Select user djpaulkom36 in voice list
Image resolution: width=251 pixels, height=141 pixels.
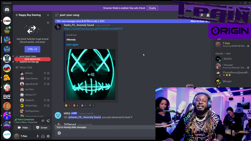pos(31,84)
